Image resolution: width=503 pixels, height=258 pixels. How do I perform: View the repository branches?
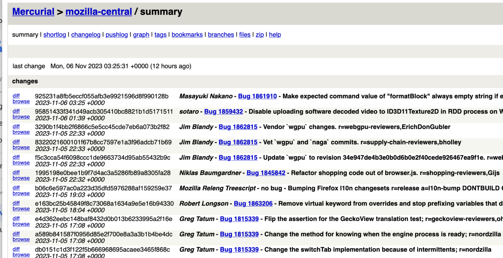point(221,35)
